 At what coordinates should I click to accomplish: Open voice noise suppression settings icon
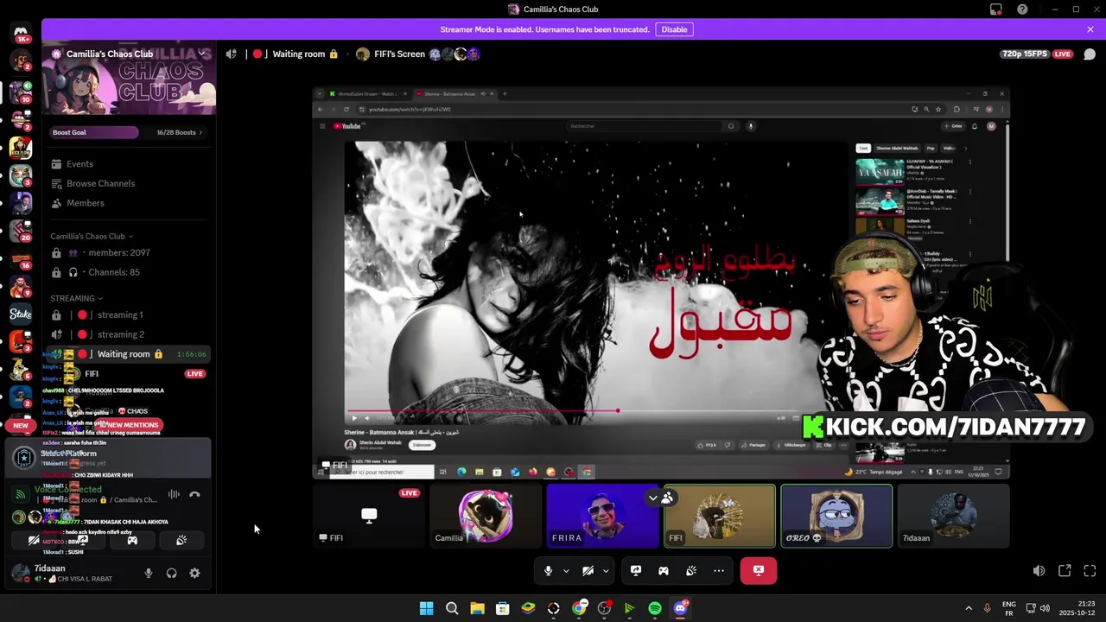[174, 494]
